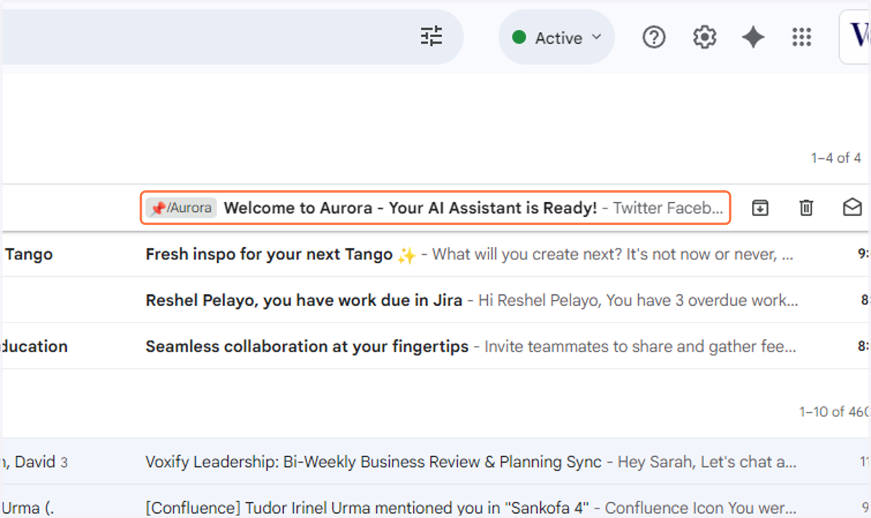Click the "1–10 of" message count
The width and height of the screenshot is (871, 518).
pyautogui.click(x=834, y=411)
